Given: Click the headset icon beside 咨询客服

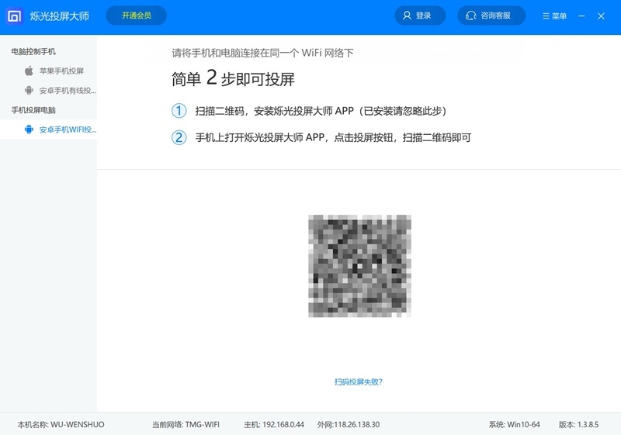Looking at the screenshot, I should [470, 16].
